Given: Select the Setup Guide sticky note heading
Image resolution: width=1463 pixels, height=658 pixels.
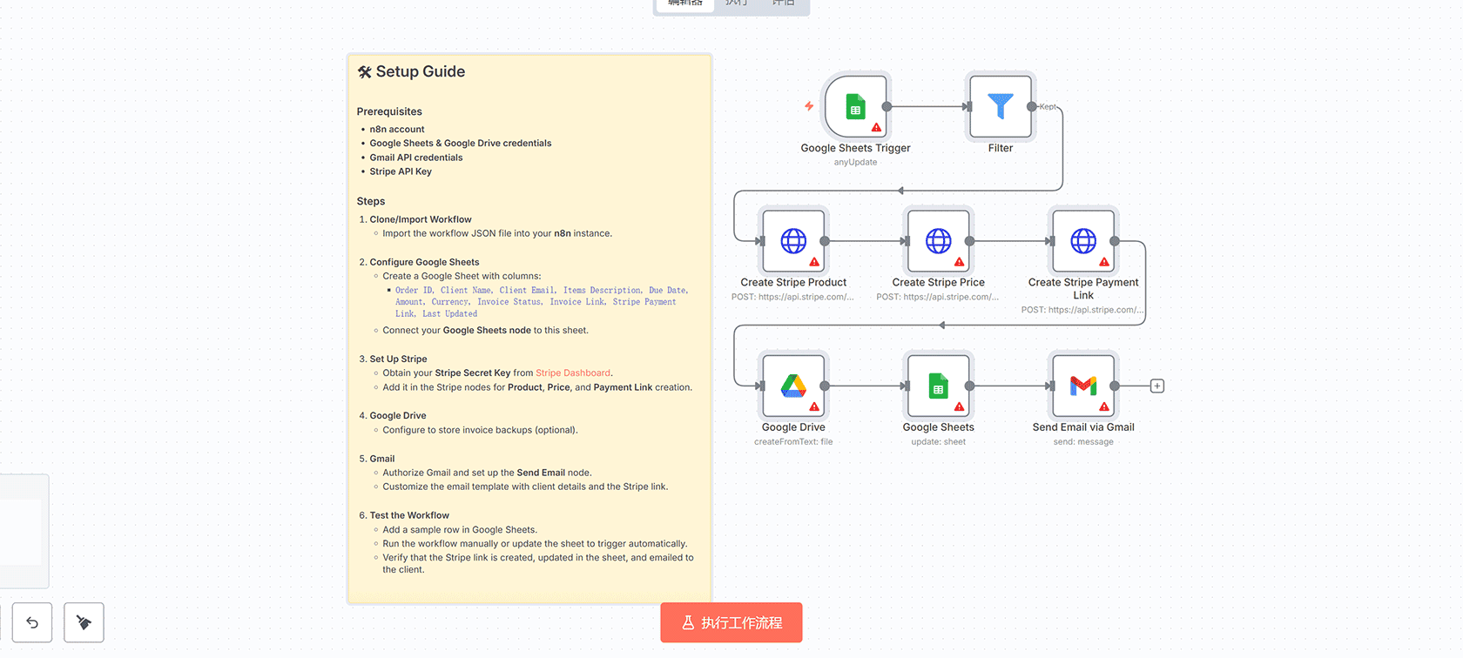Looking at the screenshot, I should point(420,71).
